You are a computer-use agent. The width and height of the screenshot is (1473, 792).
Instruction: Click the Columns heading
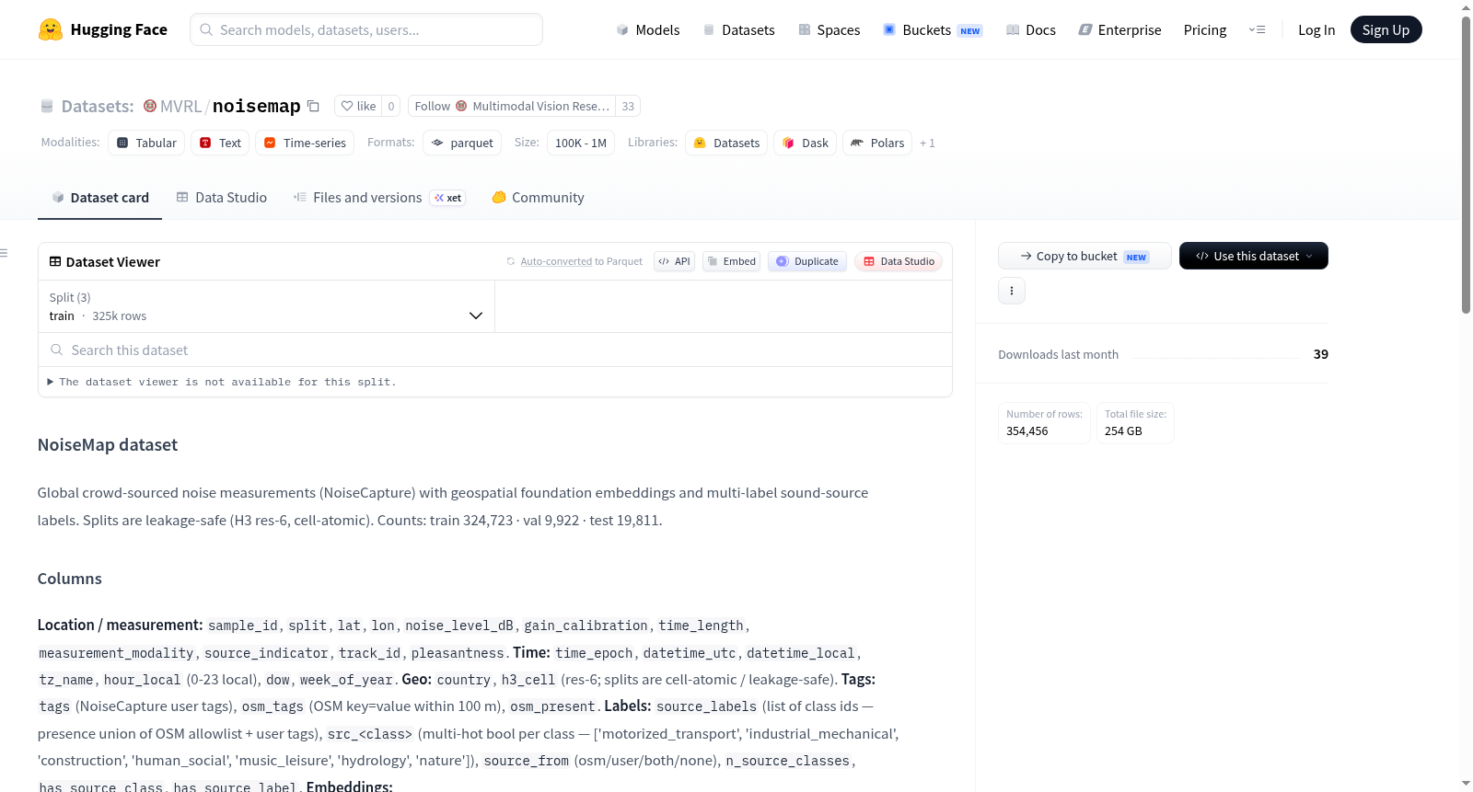coord(70,579)
